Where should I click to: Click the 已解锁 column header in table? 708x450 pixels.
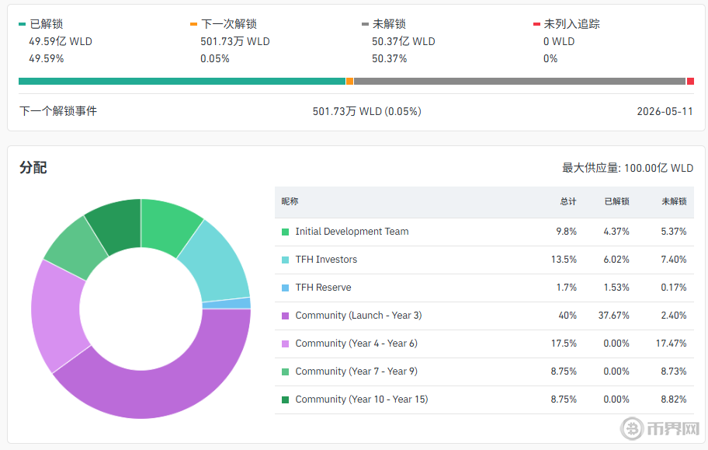tap(617, 202)
